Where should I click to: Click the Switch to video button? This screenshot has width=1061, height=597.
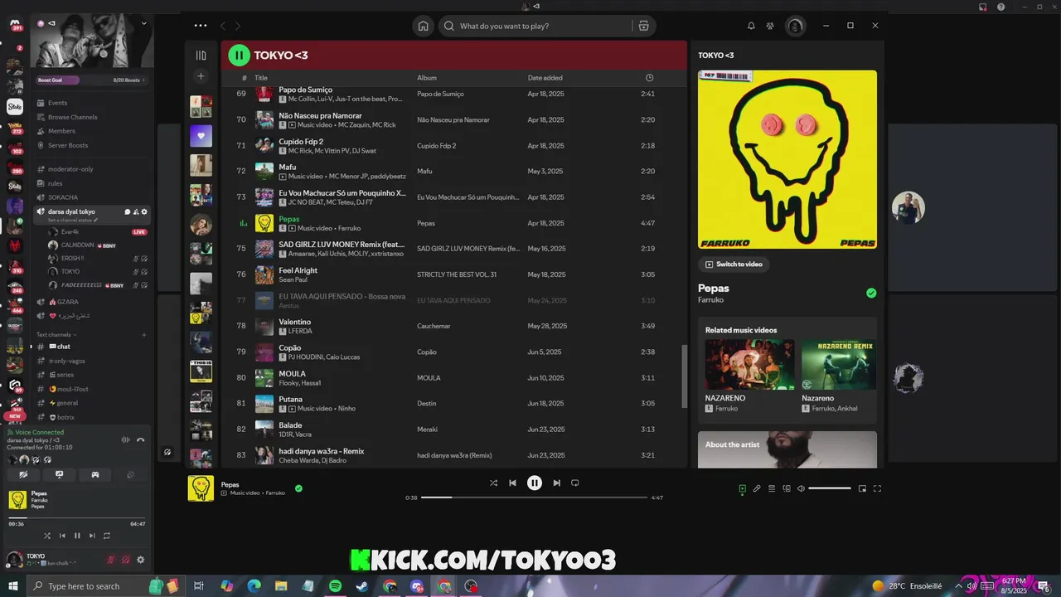734,265
